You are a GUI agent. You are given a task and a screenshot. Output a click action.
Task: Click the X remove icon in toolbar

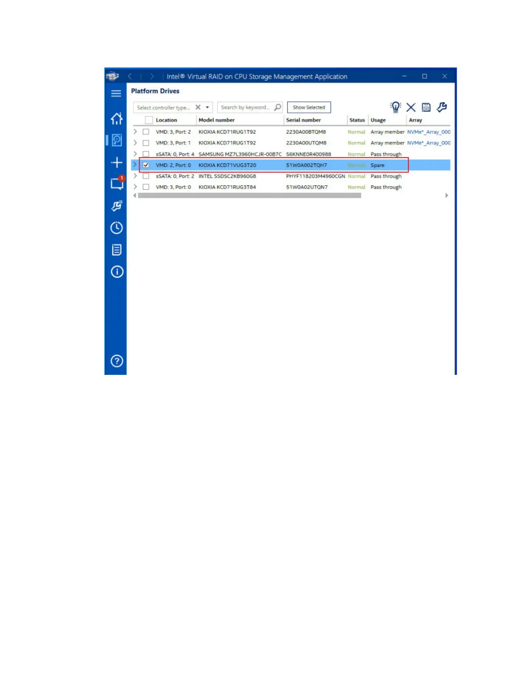coord(411,107)
